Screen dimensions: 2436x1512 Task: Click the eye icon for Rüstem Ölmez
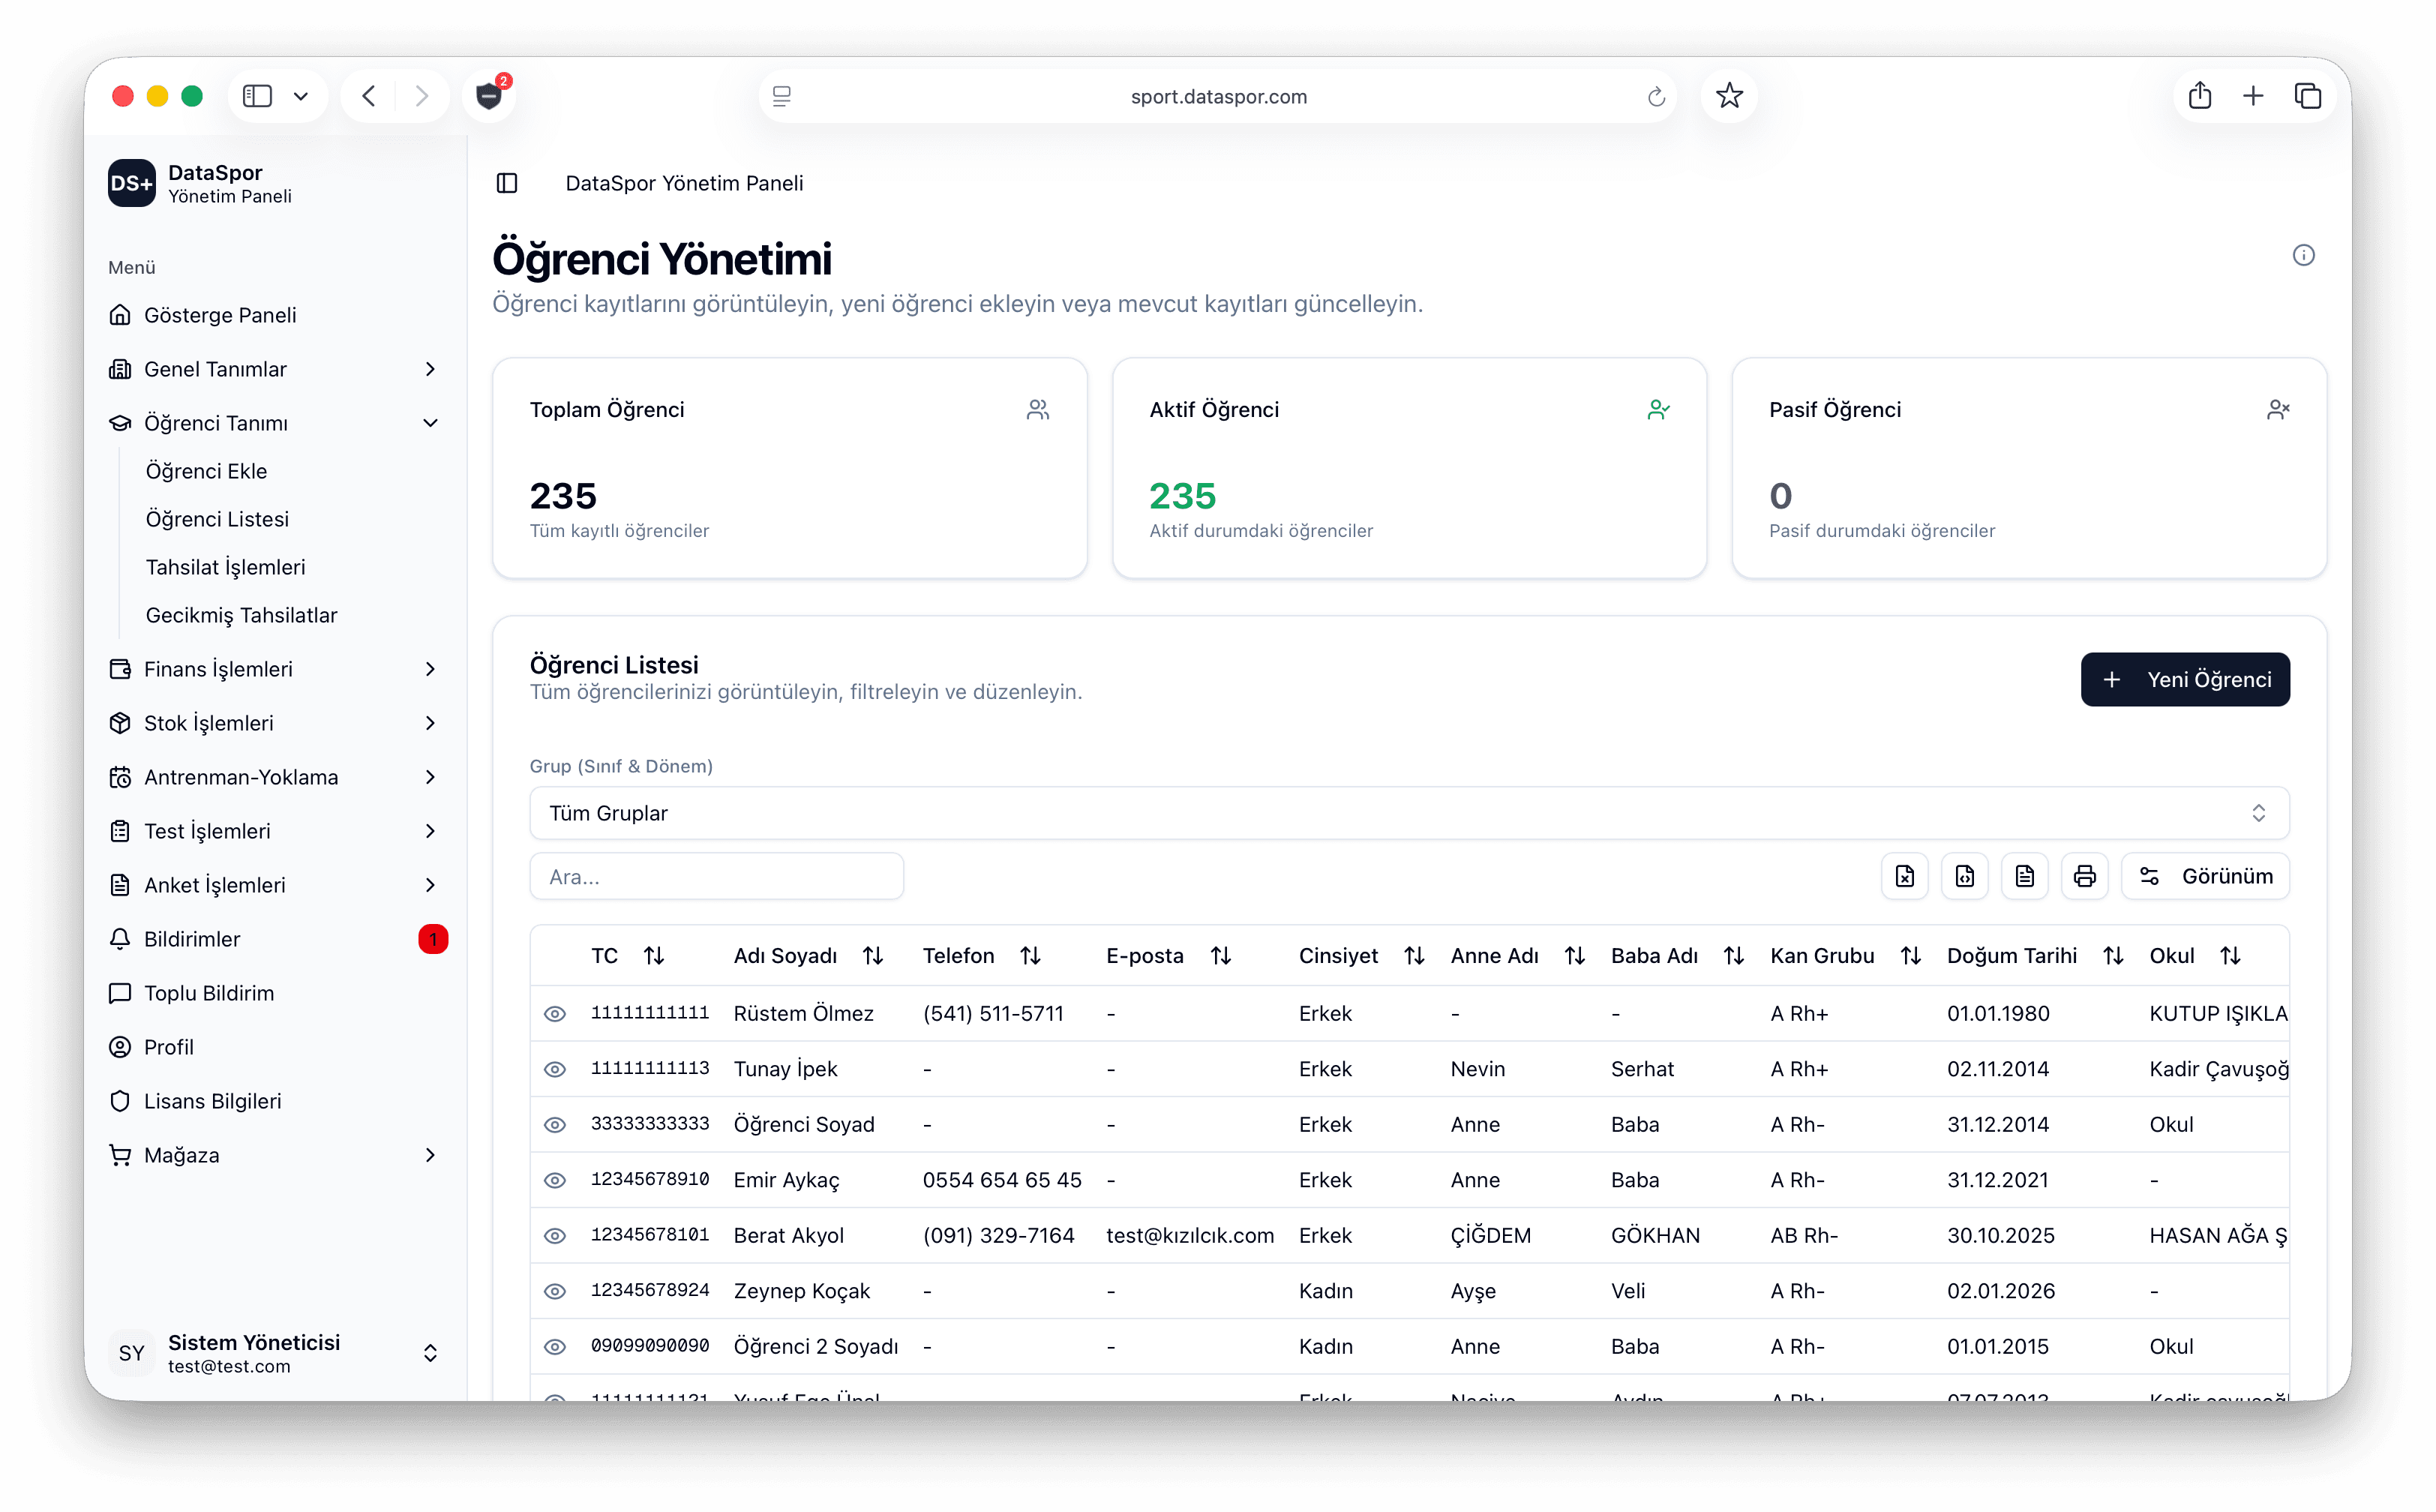pos(555,1014)
